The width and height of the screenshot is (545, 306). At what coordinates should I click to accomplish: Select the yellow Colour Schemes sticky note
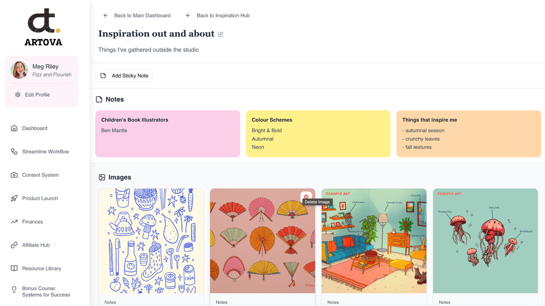click(x=318, y=133)
